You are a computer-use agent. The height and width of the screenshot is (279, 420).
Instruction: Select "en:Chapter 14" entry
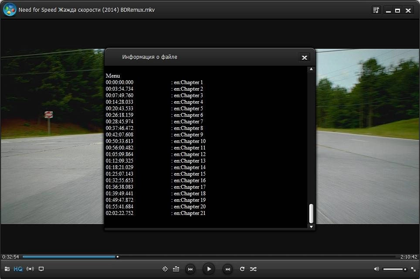point(190,167)
